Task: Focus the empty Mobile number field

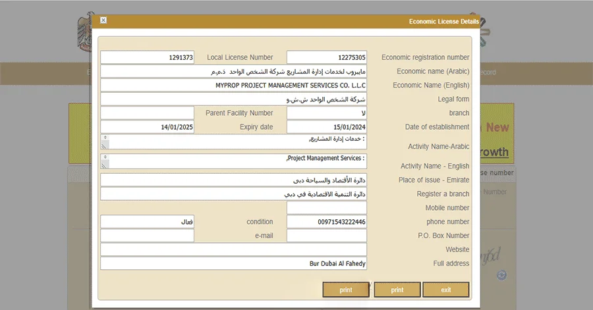Action: click(x=327, y=208)
